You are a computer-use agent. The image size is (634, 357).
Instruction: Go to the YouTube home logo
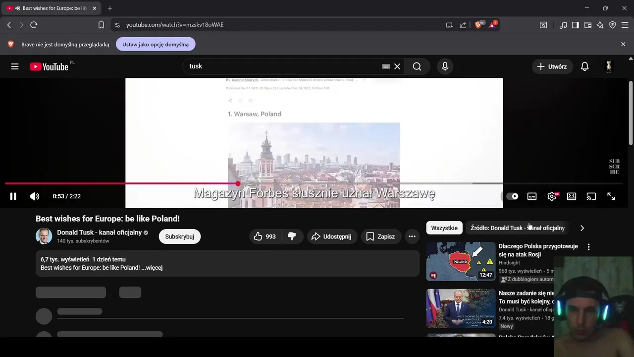(49, 66)
